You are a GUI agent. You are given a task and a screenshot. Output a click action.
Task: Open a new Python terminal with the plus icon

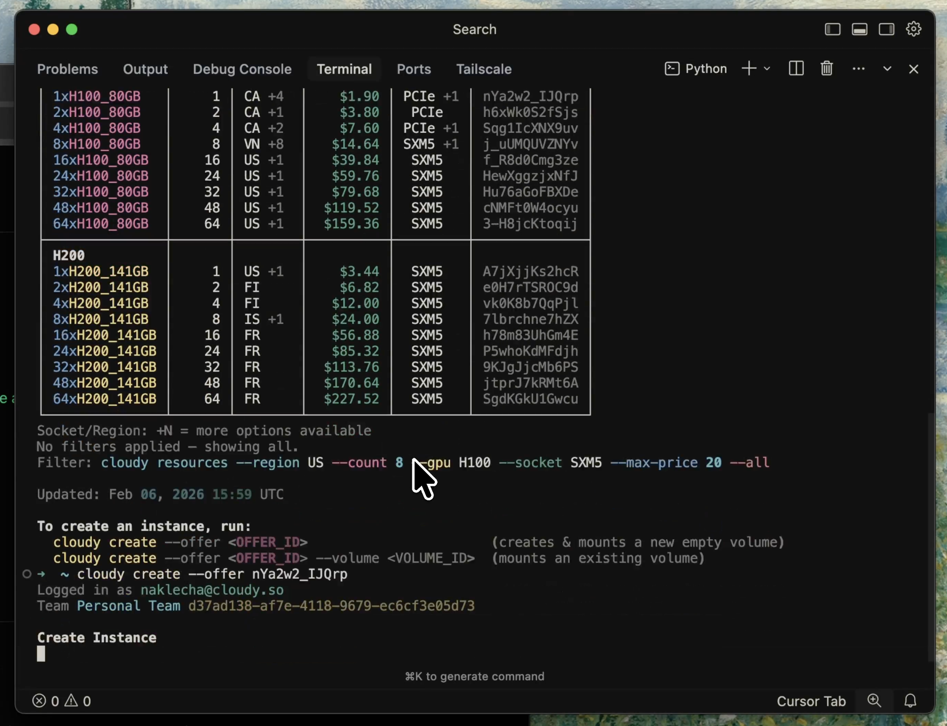coord(748,68)
